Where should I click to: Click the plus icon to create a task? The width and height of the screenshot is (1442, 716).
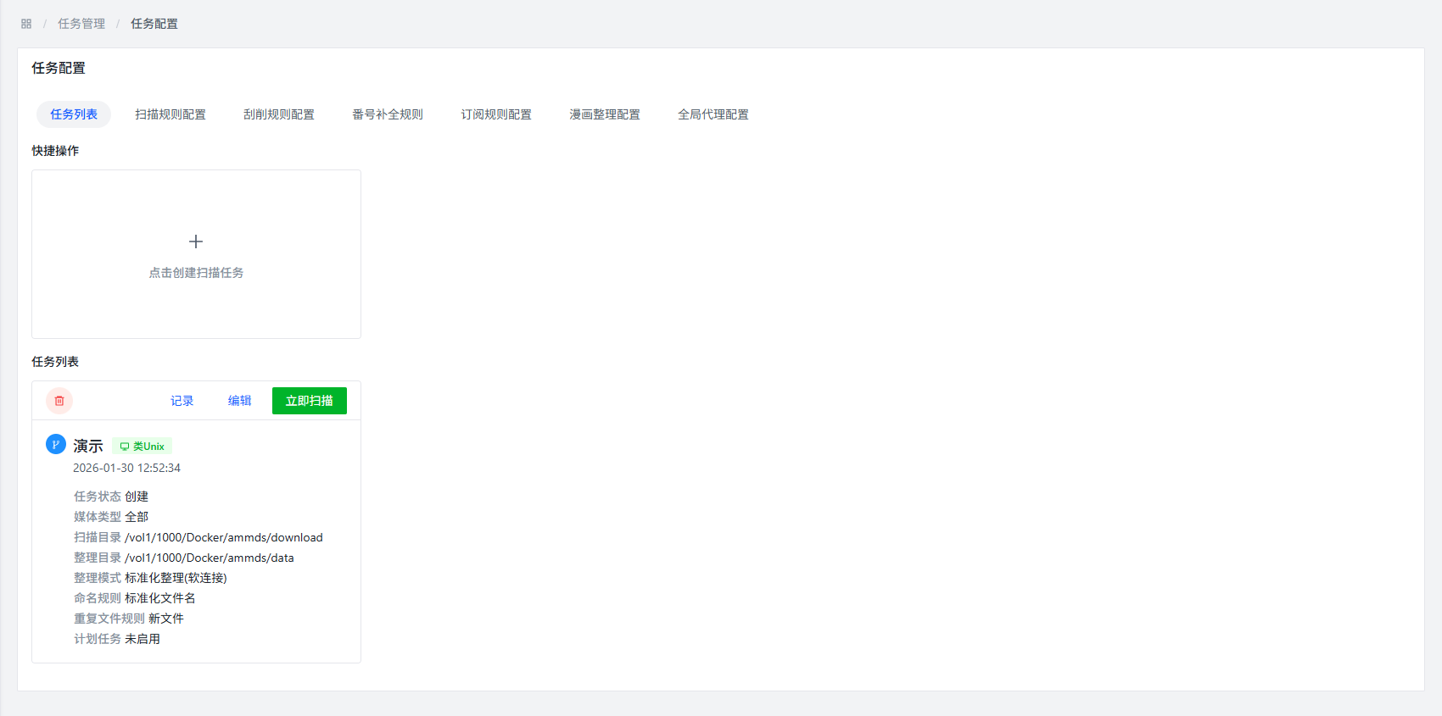pyautogui.click(x=196, y=241)
